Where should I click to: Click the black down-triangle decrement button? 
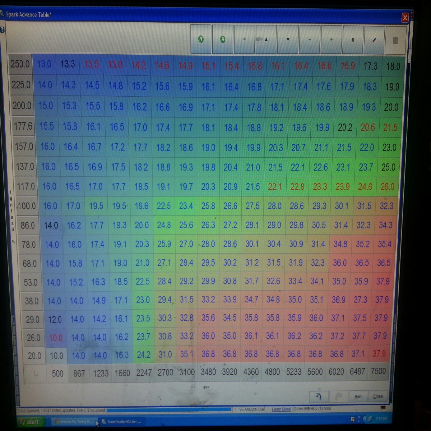pyautogui.click(x=288, y=39)
